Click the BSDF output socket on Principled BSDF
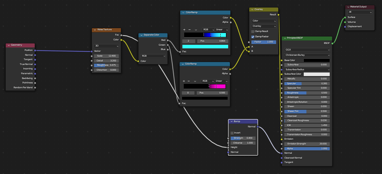Image resolution: width=382 pixels, height=174 pixels. coord(332,43)
